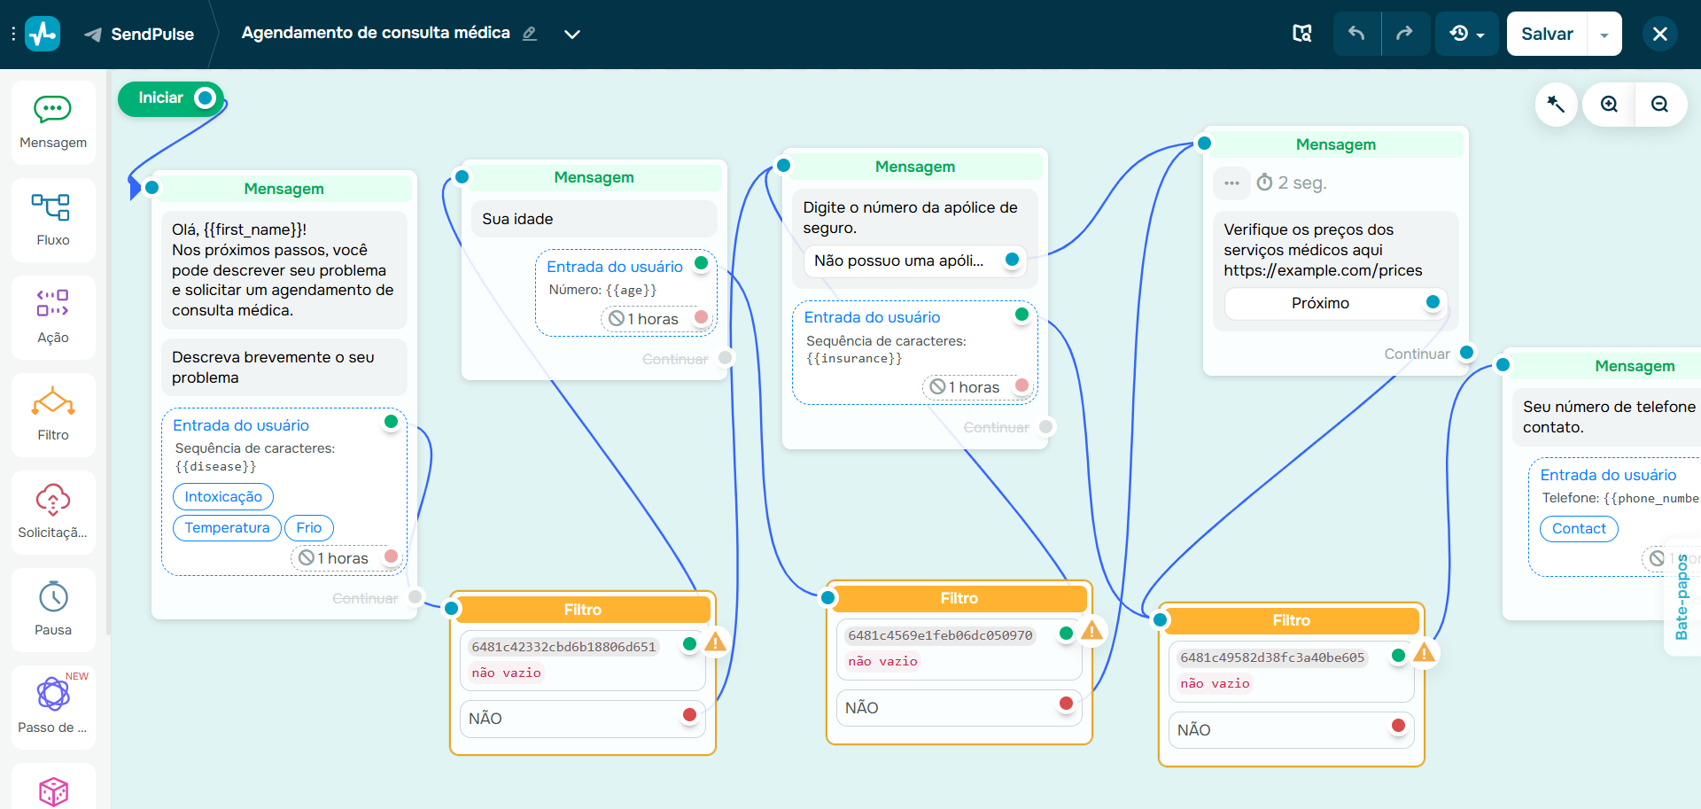Undo the last change
1701x809 pixels.
[1356, 34]
